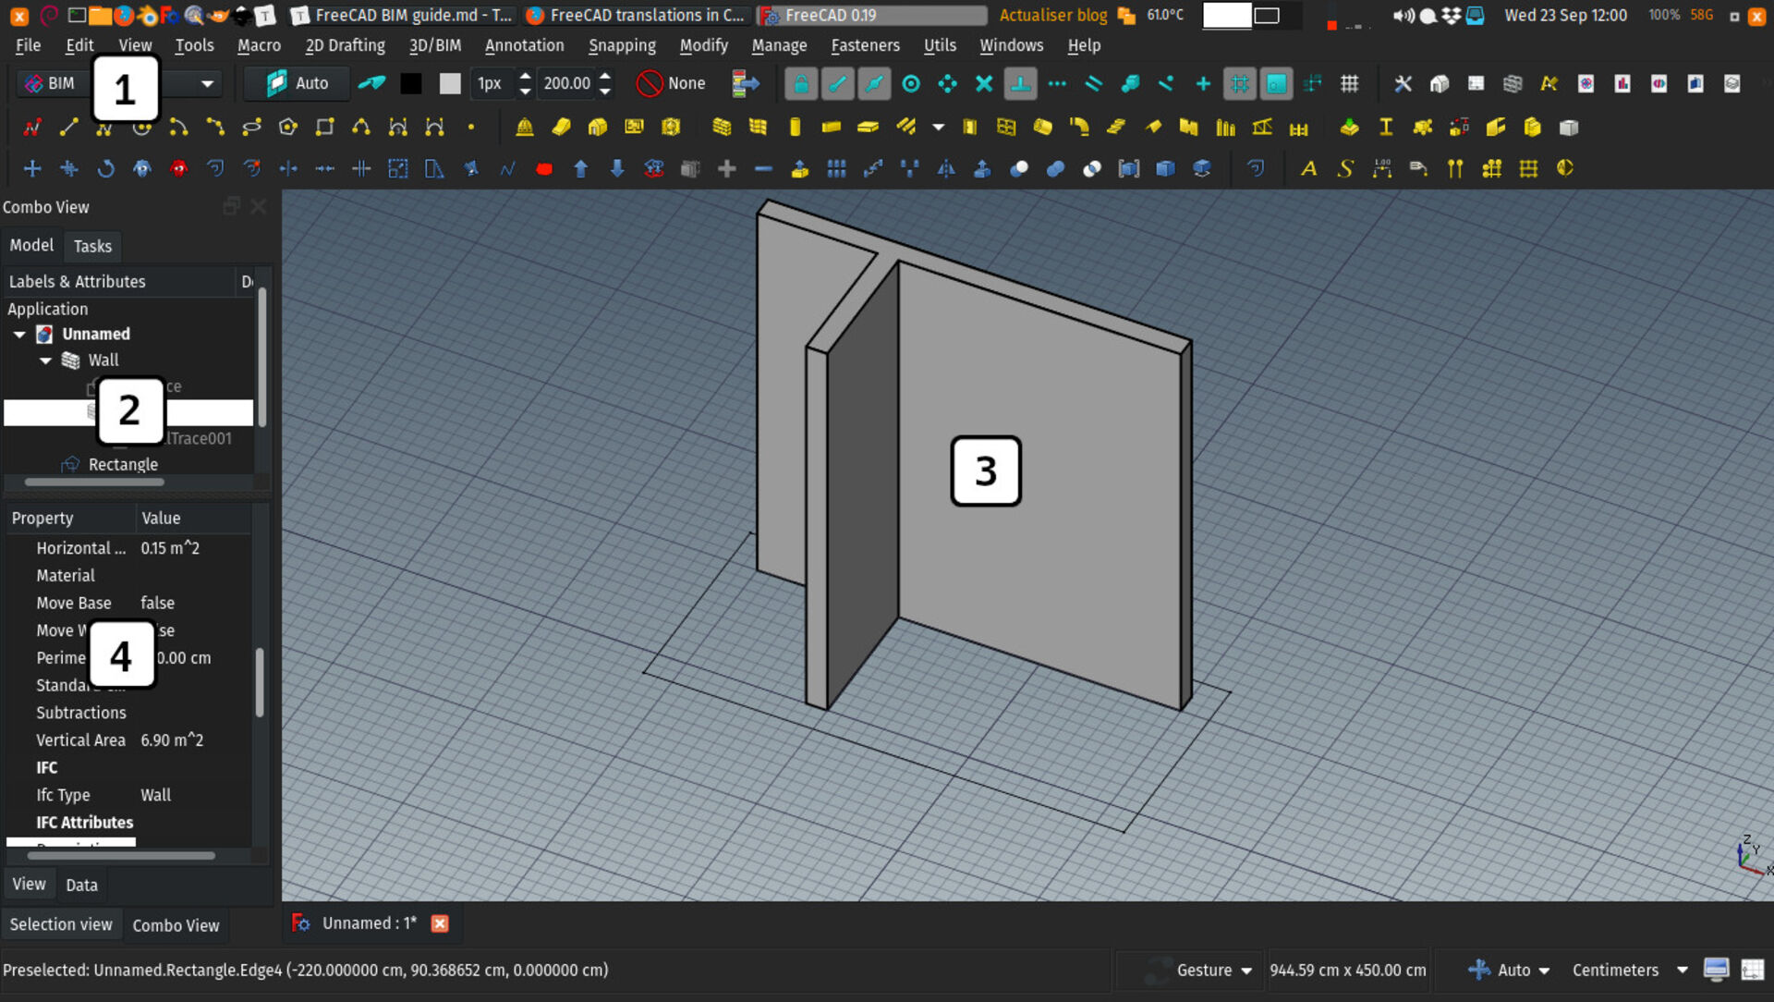Select the Polygon drawing tool
The image size is (1774, 1002).
[x=288, y=128]
